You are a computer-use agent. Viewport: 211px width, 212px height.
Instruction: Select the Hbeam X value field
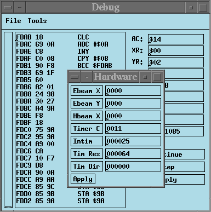click(x=133, y=116)
